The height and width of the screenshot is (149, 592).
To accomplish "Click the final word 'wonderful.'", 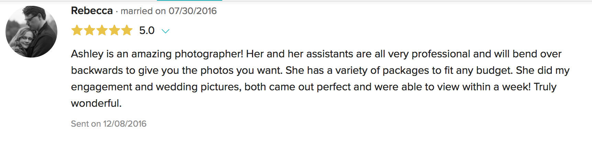I will click(x=96, y=103).
